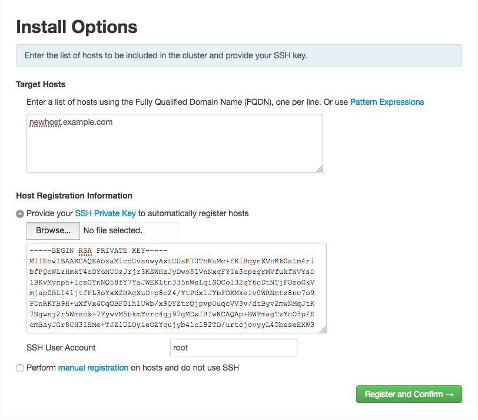Screen dimensions: 478x420
Task: Click the 'SSH User Account' label
Action: (61, 348)
